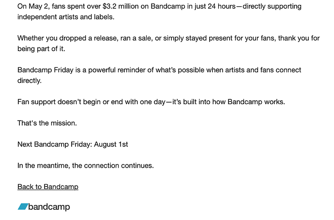Click the "independent artists and labels." line
334x220 pixels.
pyautogui.click(x=66, y=17)
